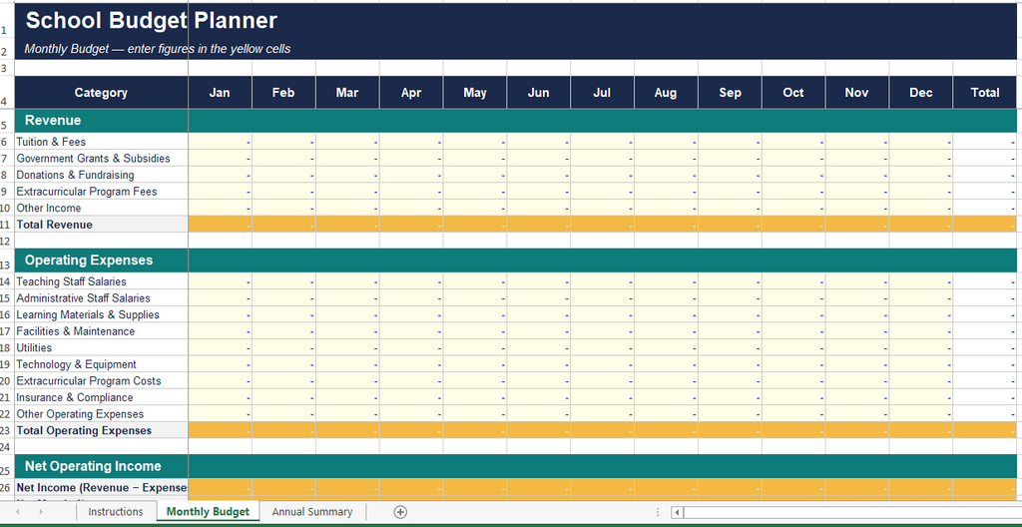The height and width of the screenshot is (527, 1022).
Task: Select the Dec column header cell
Action: [x=921, y=93]
